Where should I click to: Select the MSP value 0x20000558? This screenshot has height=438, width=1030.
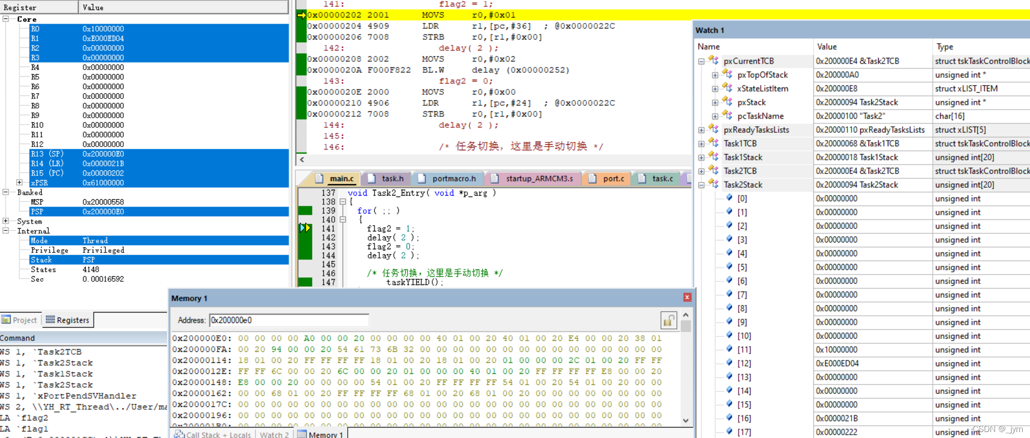tap(103, 202)
